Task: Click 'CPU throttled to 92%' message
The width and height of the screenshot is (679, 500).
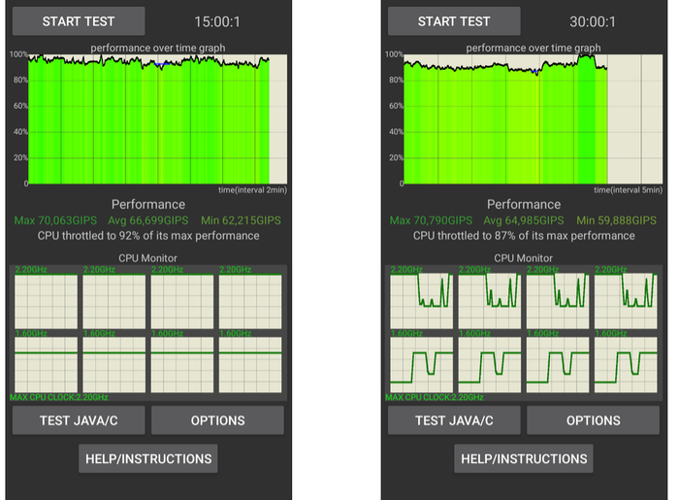Action: click(148, 236)
